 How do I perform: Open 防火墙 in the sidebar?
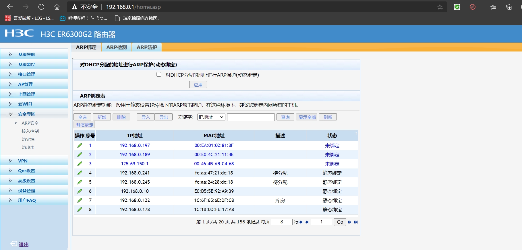point(28,139)
